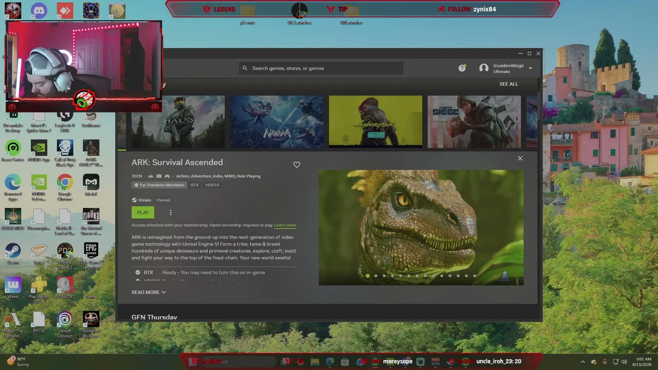The width and height of the screenshot is (658, 370).
Task: Open the ARK dinosaur screenshot
Action: [421, 228]
